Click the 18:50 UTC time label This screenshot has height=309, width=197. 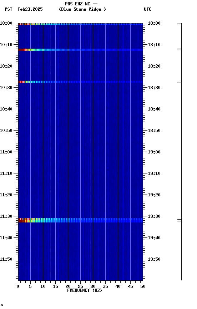[154, 131]
